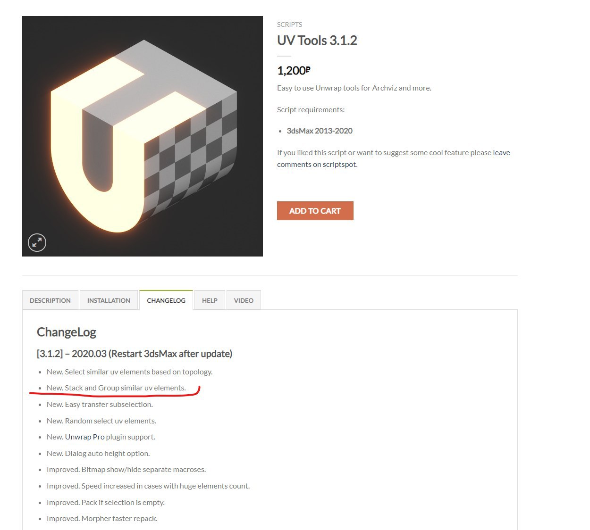590x530 pixels.
Task: Click the ChangeLog heading
Action: pyautogui.click(x=67, y=332)
